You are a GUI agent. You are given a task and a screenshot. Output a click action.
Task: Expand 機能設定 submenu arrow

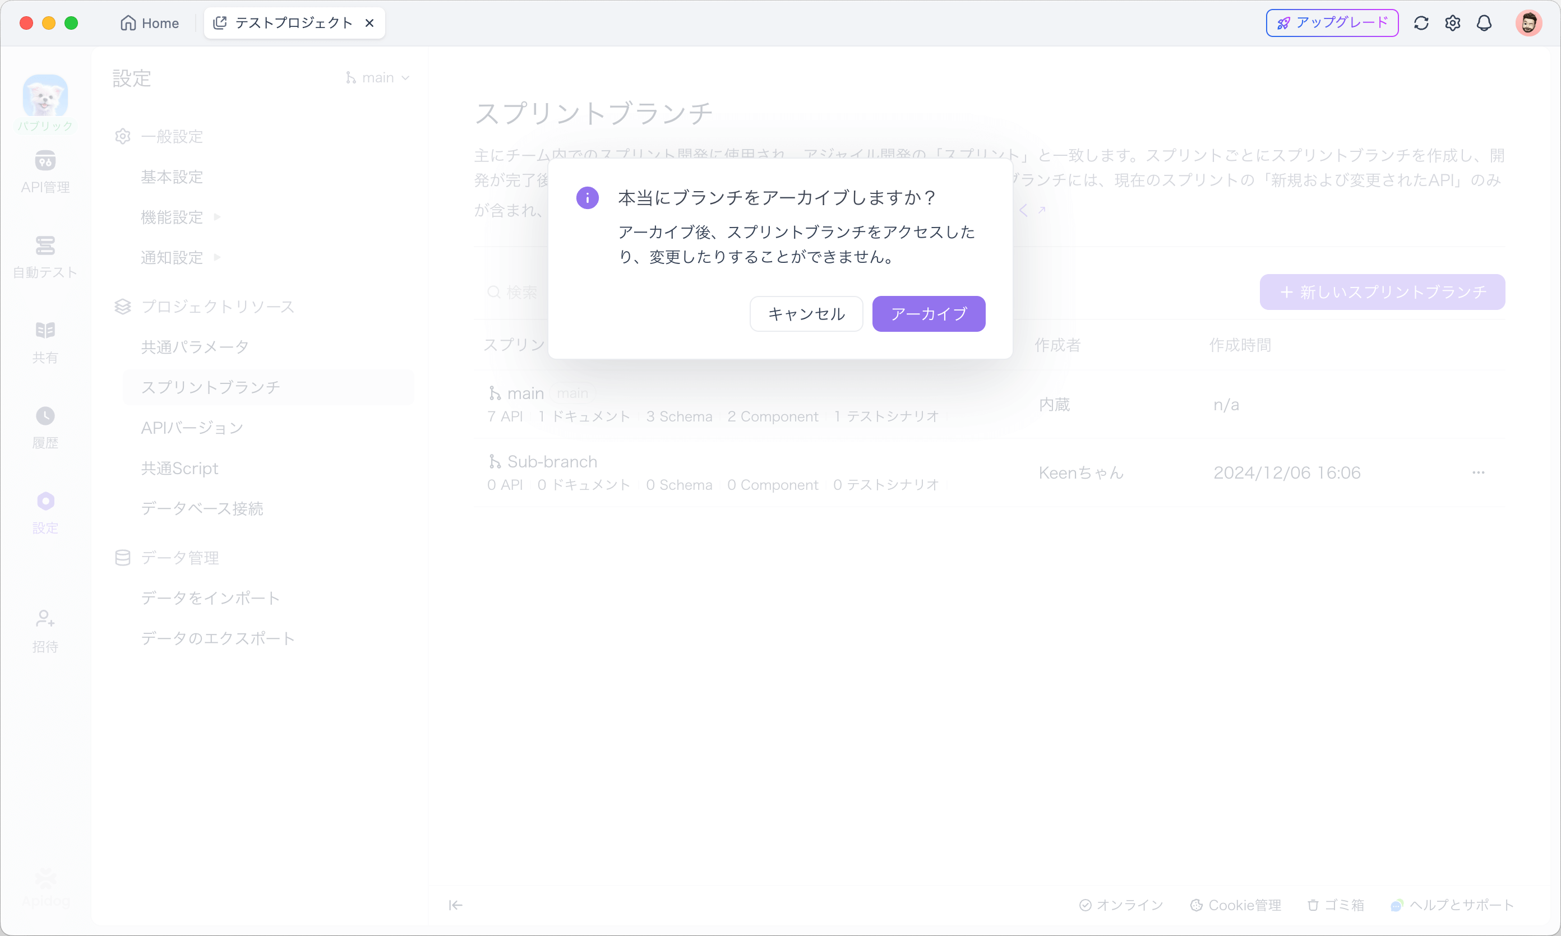(x=218, y=217)
